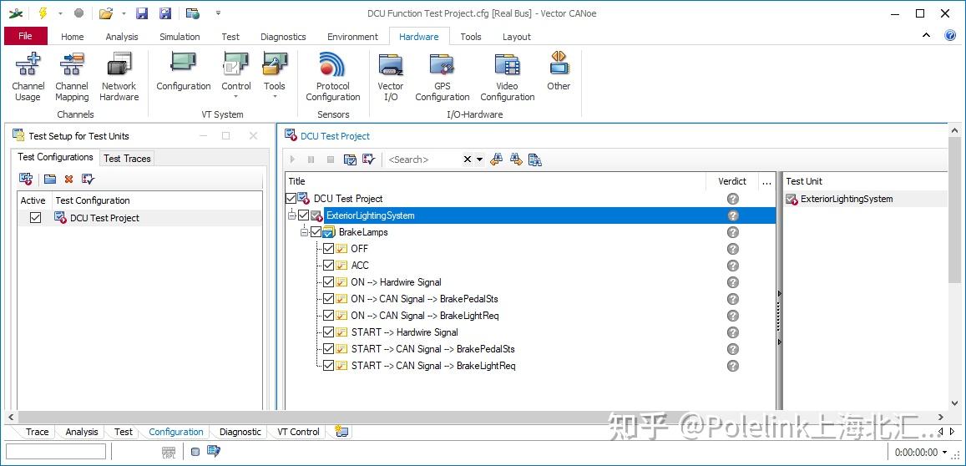
Task: Click the add new desktop tab icon
Action: point(341,432)
